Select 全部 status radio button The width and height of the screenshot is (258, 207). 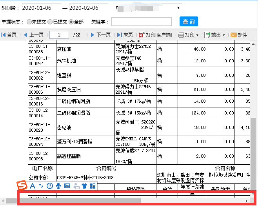pyautogui.click(x=71, y=22)
